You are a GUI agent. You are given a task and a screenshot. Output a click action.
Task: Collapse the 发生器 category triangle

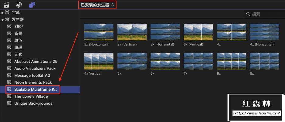pyautogui.click(x=2, y=20)
